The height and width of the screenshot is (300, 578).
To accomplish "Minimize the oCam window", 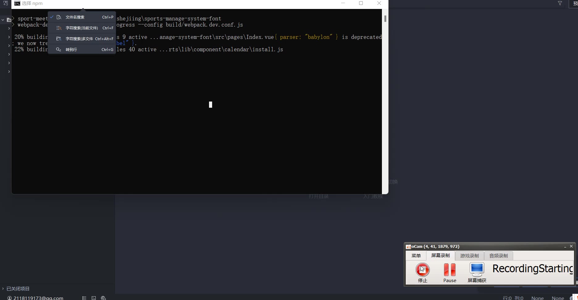I will coord(565,247).
